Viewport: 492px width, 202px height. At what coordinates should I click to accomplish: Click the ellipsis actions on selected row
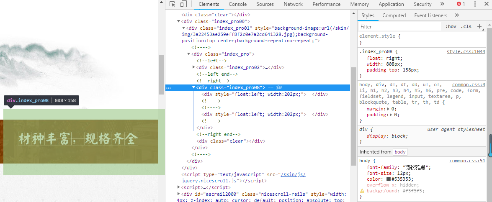(168, 88)
